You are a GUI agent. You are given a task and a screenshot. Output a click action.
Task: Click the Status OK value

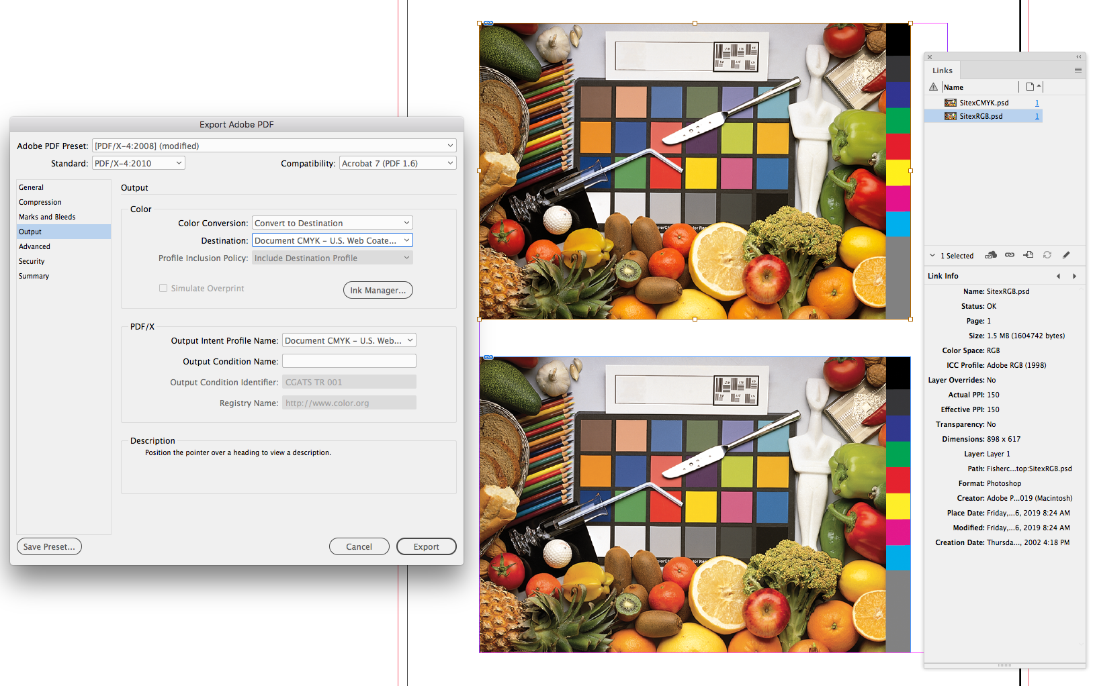pos(992,306)
